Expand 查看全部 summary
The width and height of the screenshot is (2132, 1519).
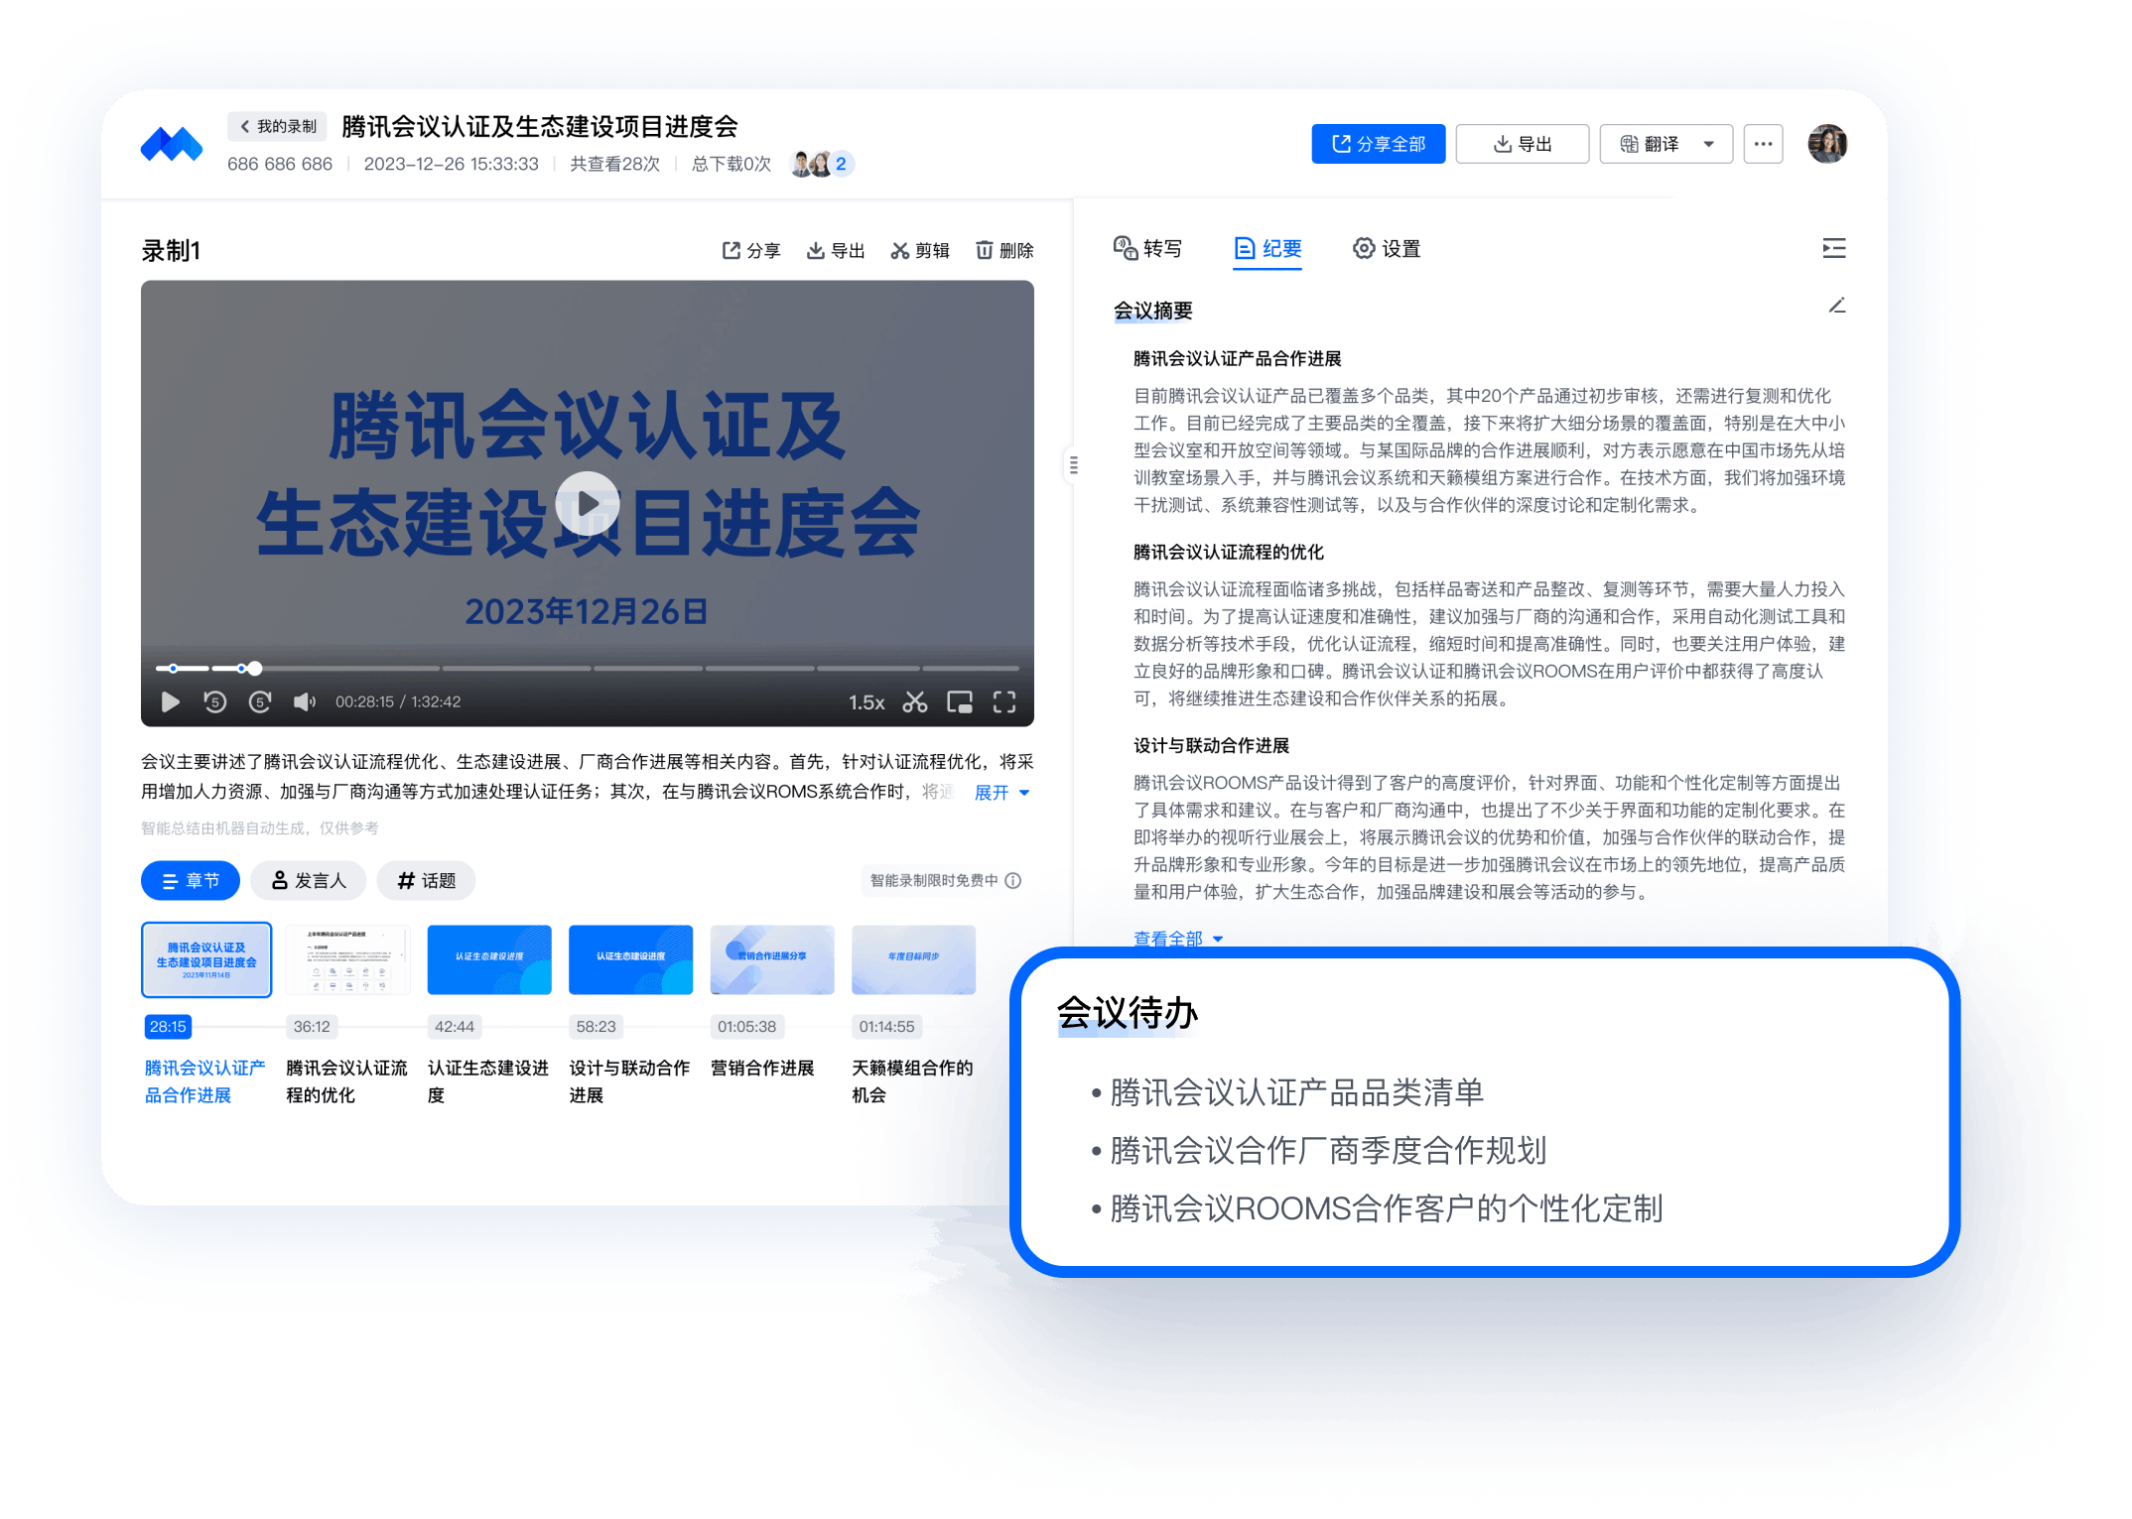pyautogui.click(x=1178, y=938)
